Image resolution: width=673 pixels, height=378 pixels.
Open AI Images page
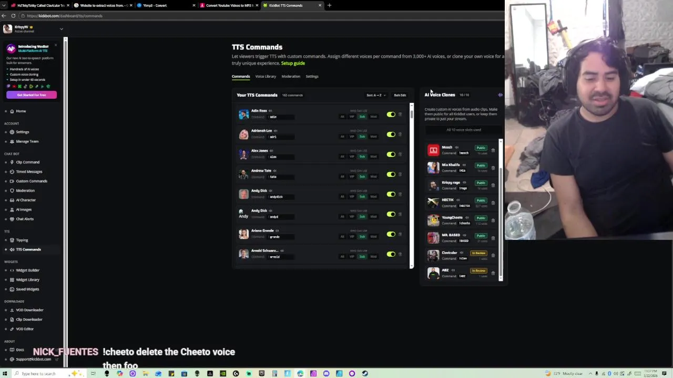(24, 209)
